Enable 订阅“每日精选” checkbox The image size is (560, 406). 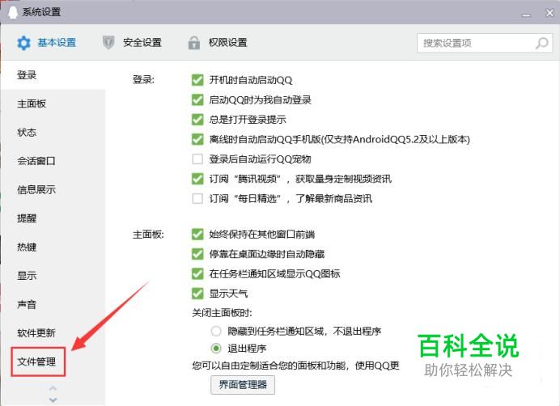point(197,198)
